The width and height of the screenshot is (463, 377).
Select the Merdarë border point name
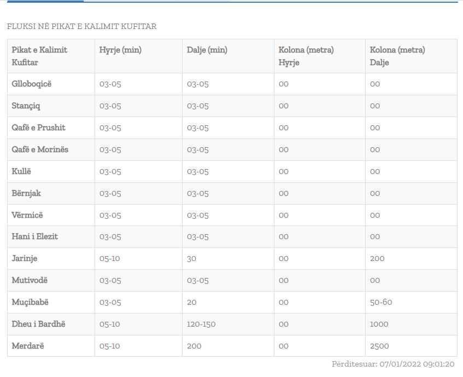(x=27, y=346)
